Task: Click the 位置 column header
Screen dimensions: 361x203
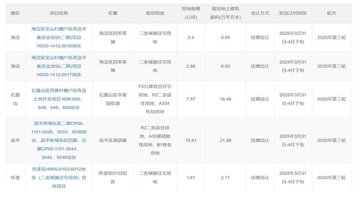Action: (112, 12)
